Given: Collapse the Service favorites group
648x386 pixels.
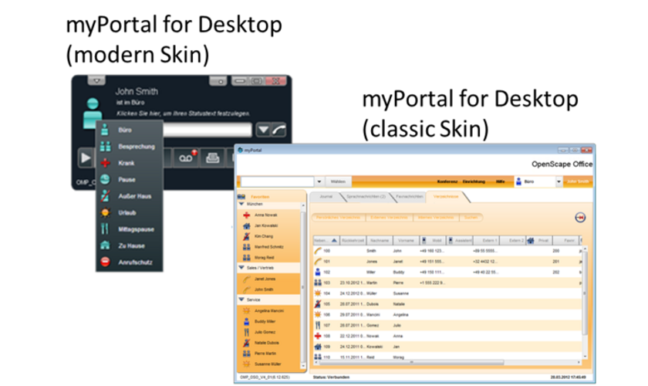Looking at the screenshot, I should point(241,300).
